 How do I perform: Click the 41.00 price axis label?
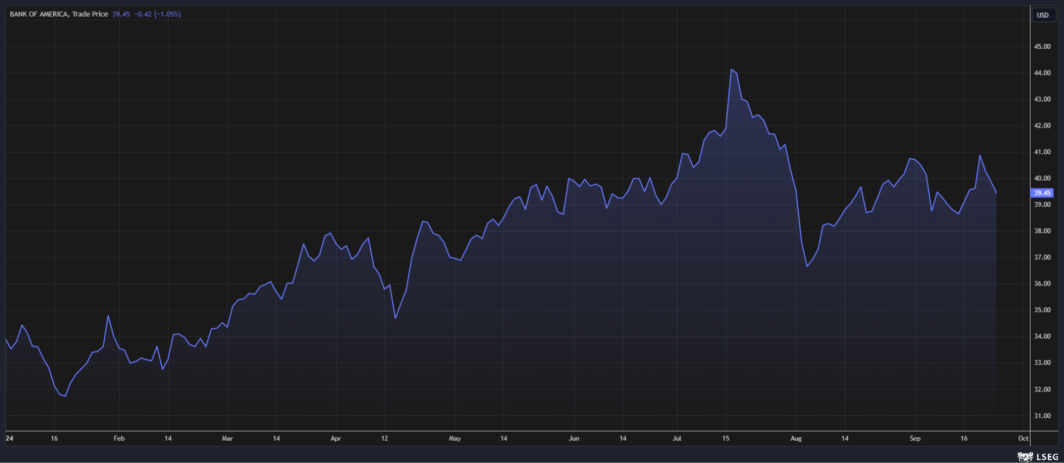[x=1042, y=152]
